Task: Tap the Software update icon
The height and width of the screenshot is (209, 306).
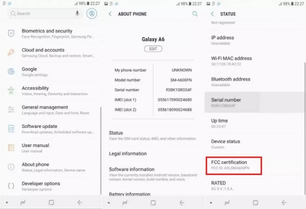Action: pos(11,129)
